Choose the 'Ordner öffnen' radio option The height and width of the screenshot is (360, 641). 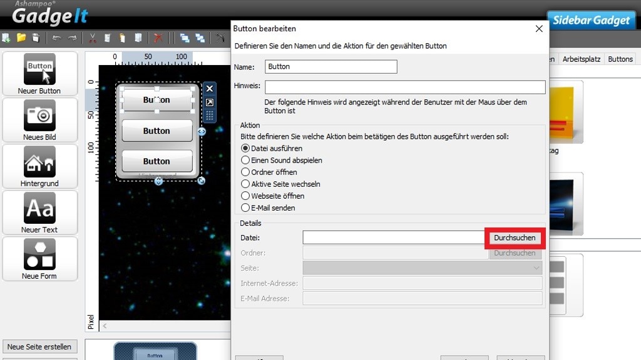click(245, 172)
